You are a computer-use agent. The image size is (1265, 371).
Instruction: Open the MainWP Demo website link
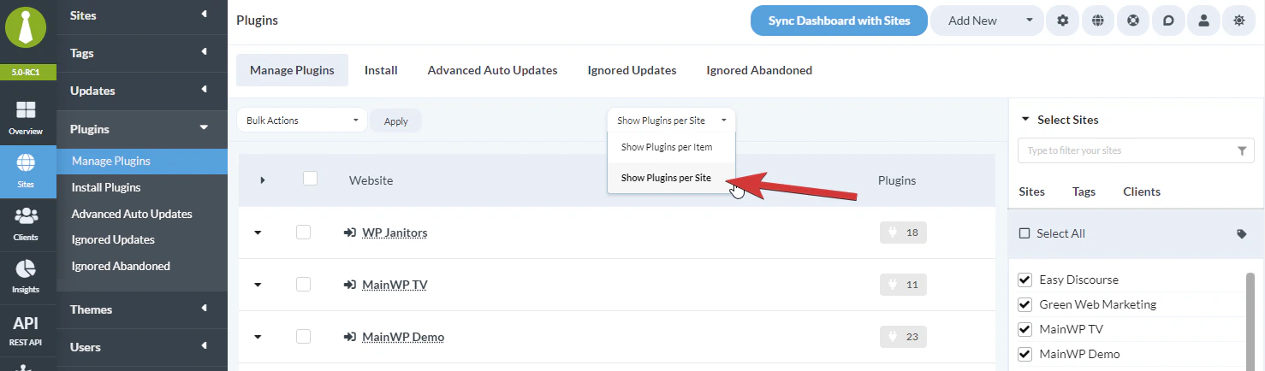(x=403, y=337)
